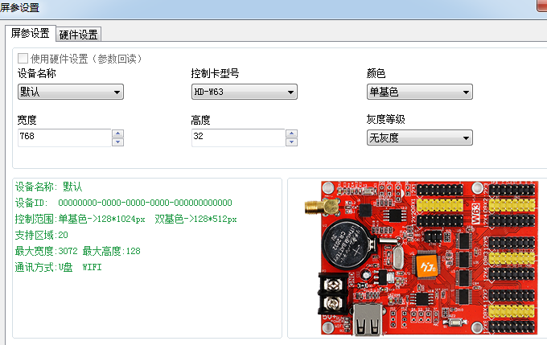Increase 高度 with the up arrow

(x=292, y=133)
